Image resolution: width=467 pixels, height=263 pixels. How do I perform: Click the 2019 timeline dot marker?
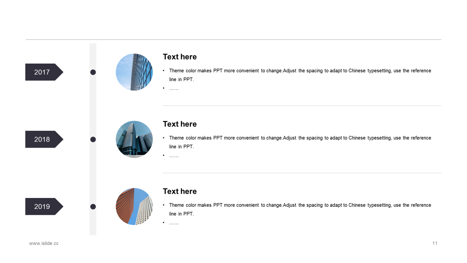[93, 207]
